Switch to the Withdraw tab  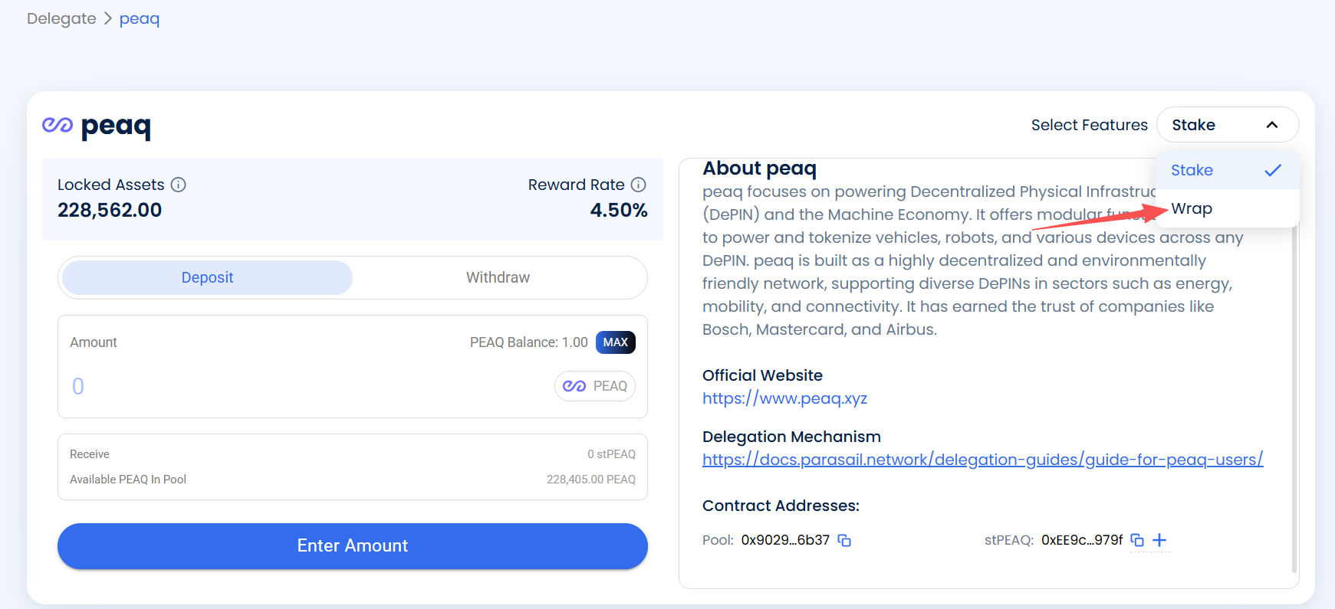tap(498, 277)
